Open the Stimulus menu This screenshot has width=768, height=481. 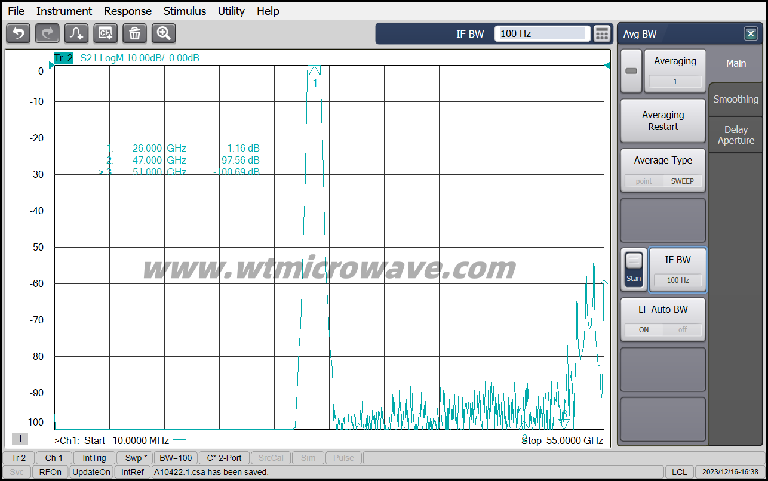185,11
